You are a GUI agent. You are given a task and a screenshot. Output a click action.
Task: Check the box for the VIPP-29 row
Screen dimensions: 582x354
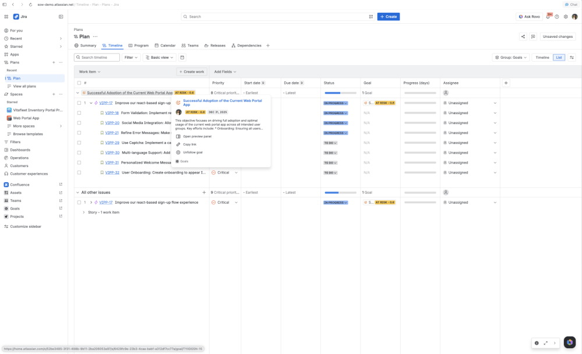pos(79,143)
